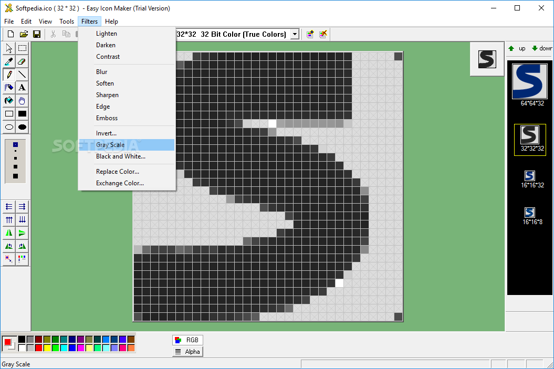Click the shift image right icon
The image size is (554, 369).
click(x=22, y=207)
